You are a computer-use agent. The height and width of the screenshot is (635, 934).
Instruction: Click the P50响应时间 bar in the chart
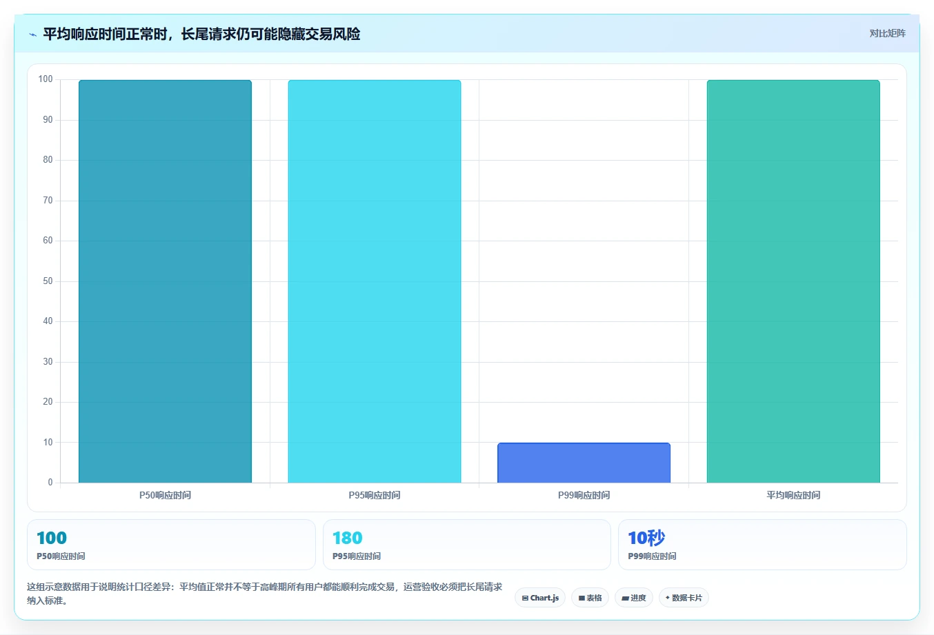(x=165, y=281)
